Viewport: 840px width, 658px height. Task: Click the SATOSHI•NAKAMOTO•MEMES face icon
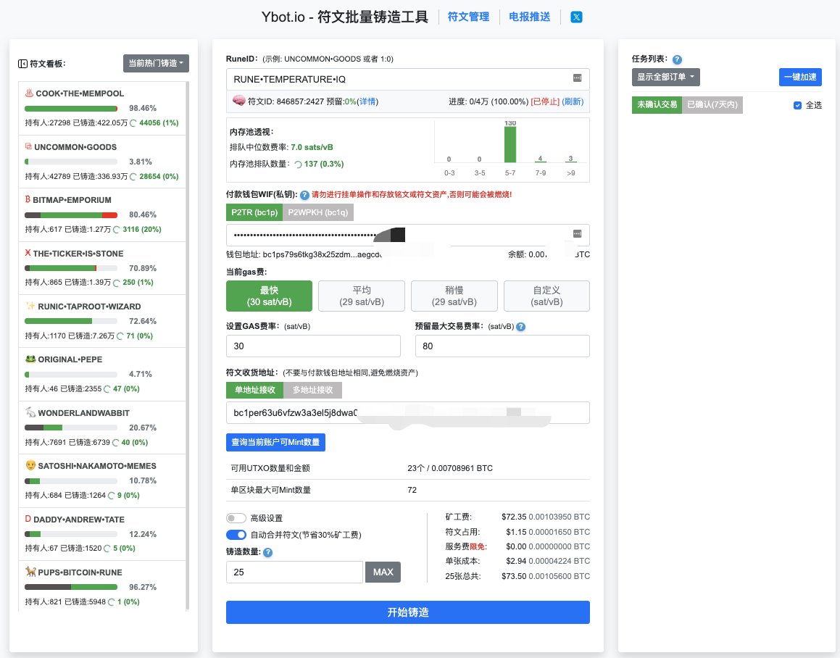click(30, 465)
